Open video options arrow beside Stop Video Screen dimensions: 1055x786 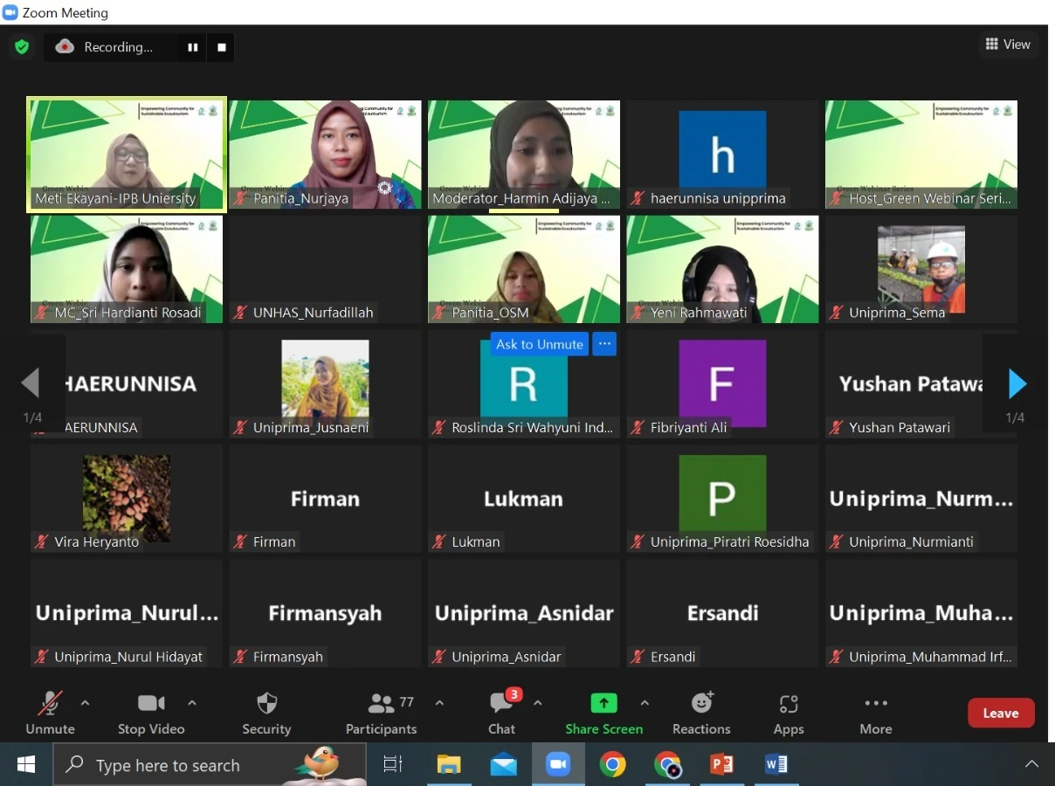pos(192,703)
